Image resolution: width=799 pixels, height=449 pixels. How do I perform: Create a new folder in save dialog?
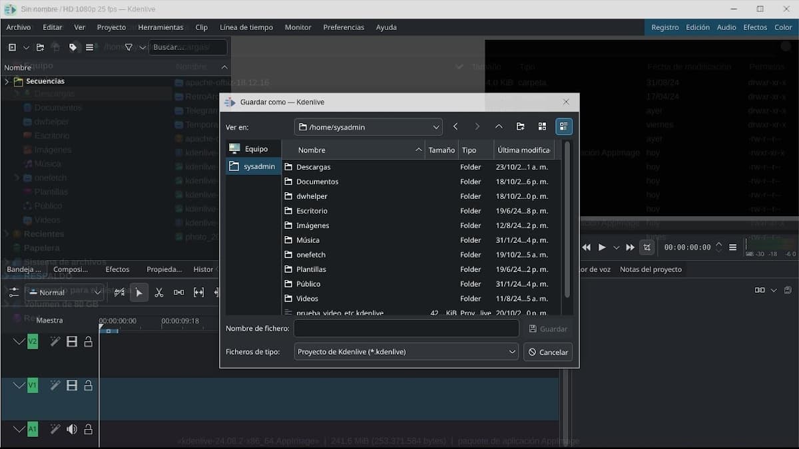[x=521, y=126]
